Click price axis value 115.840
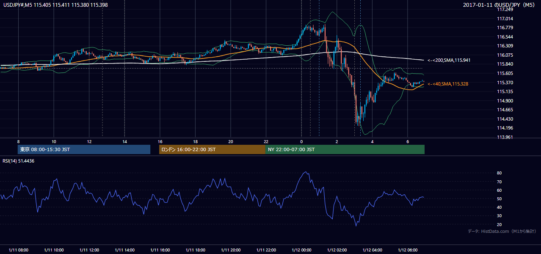The width and height of the screenshot is (541, 254). tap(505, 64)
